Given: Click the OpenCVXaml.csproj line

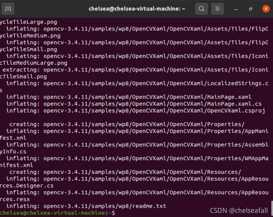Looking at the screenshot, I should point(135,111).
